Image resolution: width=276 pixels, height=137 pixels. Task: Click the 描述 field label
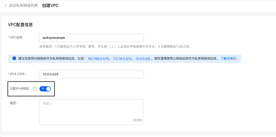coord(14,103)
